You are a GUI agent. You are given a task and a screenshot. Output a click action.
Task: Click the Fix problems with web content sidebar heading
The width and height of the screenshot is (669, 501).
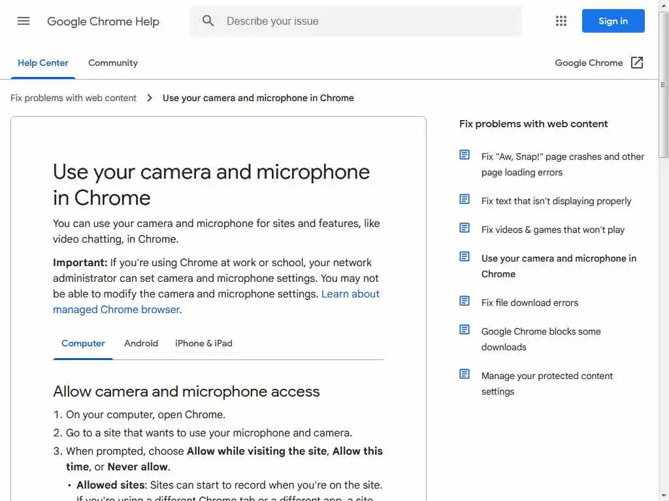point(533,124)
